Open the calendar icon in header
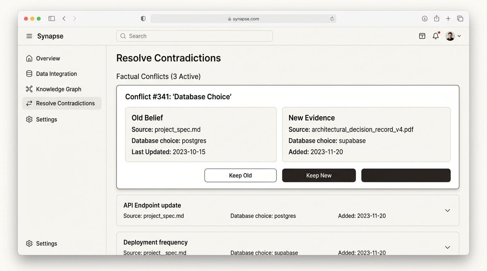 tap(422, 36)
